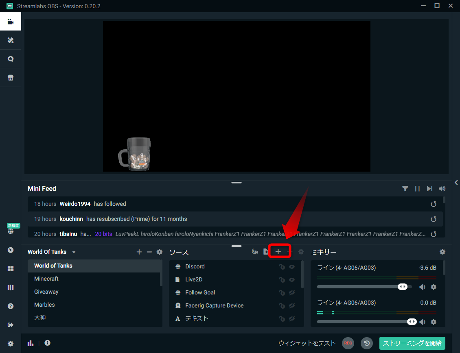Open performance stats bar chart icon
Image resolution: width=460 pixels, height=353 pixels.
coord(31,343)
